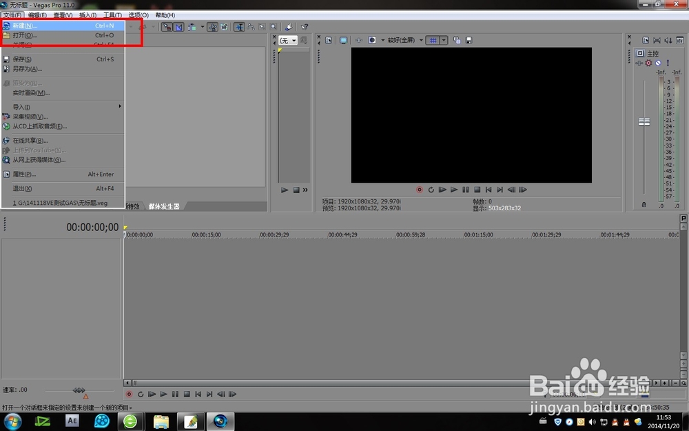Go to start under video preview
The image size is (689, 431).
point(489,190)
